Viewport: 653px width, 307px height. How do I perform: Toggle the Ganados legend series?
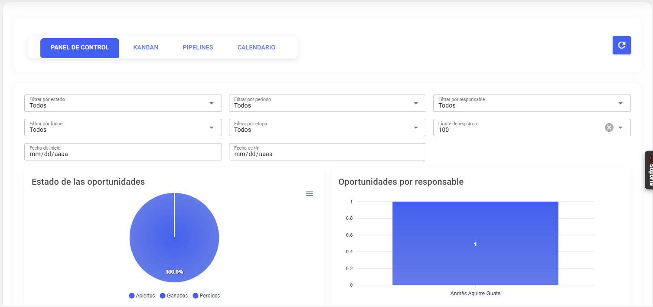click(x=174, y=296)
